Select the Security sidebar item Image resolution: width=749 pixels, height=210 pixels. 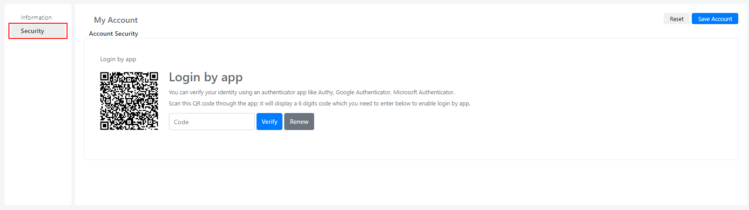(x=38, y=31)
